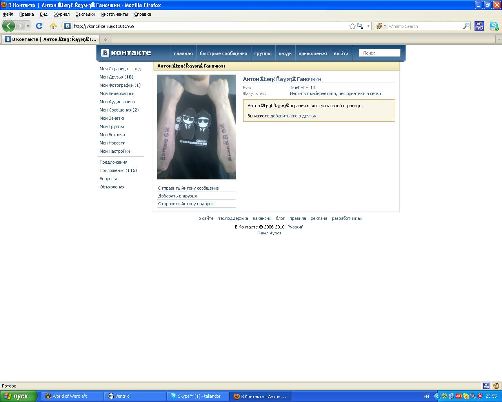Open Приложения (115) in the sidebar
The image size is (502, 402).
pyautogui.click(x=118, y=170)
